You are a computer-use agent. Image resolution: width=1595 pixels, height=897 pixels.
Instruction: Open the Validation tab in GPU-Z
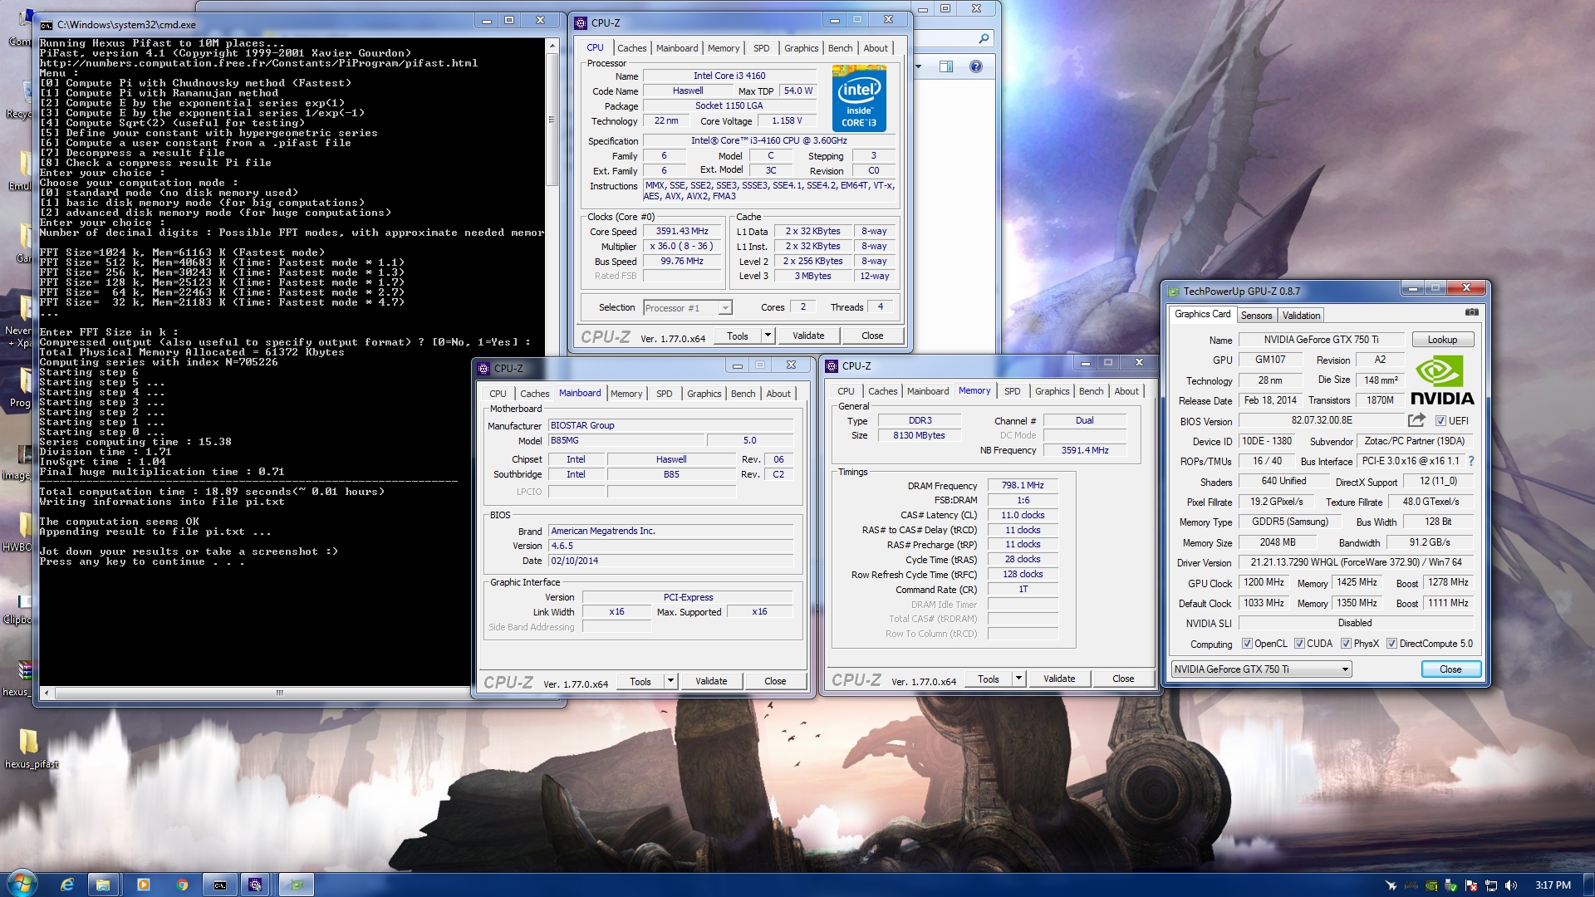pos(1301,315)
